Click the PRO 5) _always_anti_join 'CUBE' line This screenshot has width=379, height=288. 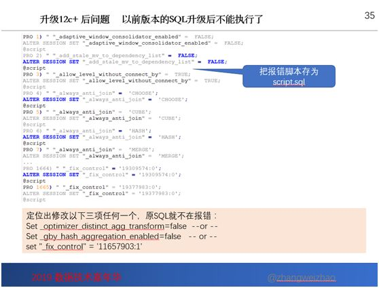[87, 112]
